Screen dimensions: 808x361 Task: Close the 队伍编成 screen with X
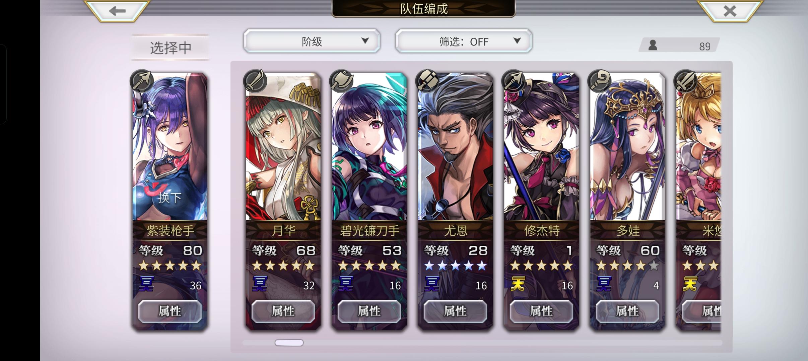pyautogui.click(x=730, y=11)
